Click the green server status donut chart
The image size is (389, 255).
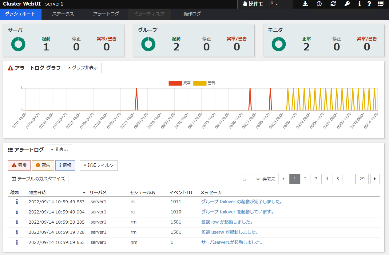18,44
